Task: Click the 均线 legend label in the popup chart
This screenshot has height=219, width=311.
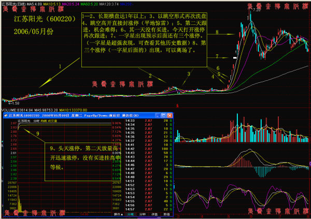Action: (44, 121)
